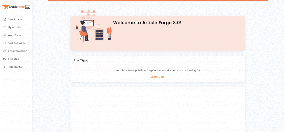
Task: Go to My Articles page
Action: pos(15,27)
